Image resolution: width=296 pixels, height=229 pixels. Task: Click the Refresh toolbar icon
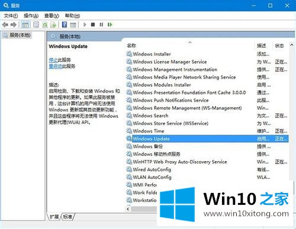45,25
